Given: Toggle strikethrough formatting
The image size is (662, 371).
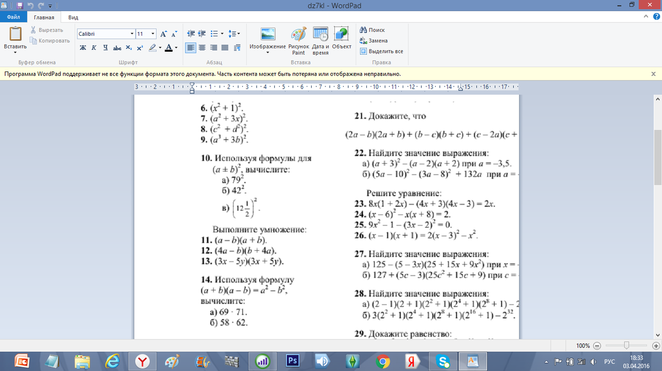Looking at the screenshot, I should coord(117,47).
